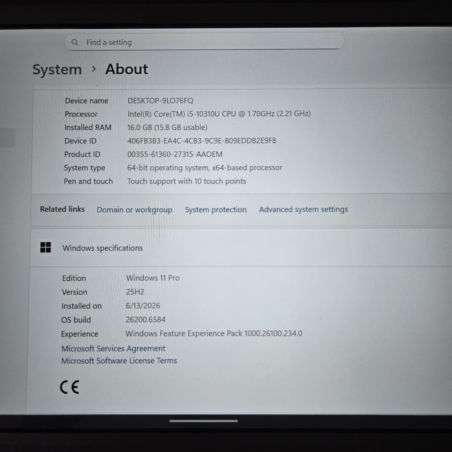The image size is (452, 452).
Task: Click the Related links label
Action: [62, 209]
